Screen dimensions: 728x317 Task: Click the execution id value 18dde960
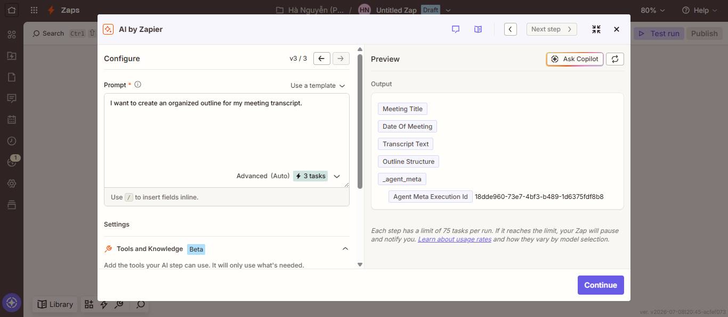[539, 197]
